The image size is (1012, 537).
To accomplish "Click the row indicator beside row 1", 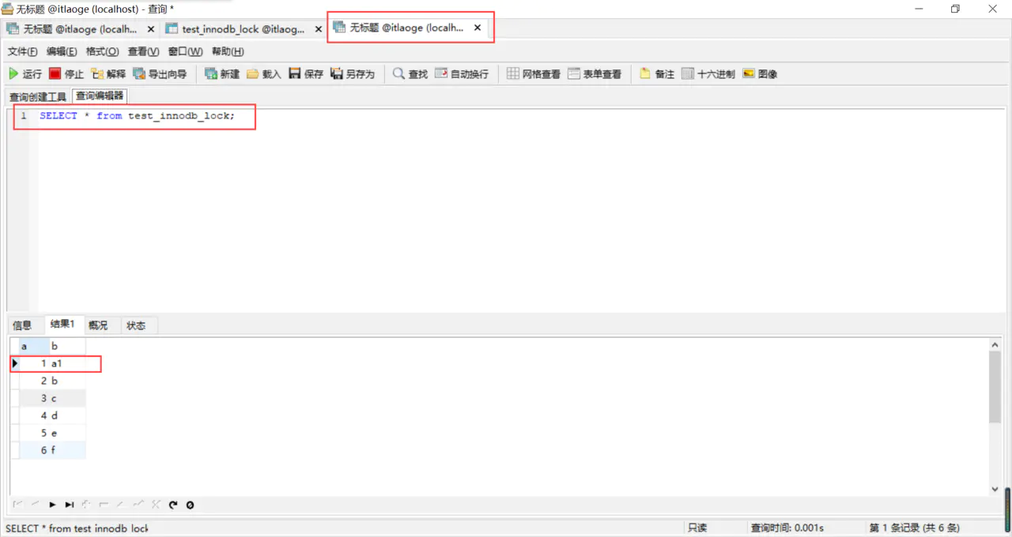I will pyautogui.click(x=15, y=363).
